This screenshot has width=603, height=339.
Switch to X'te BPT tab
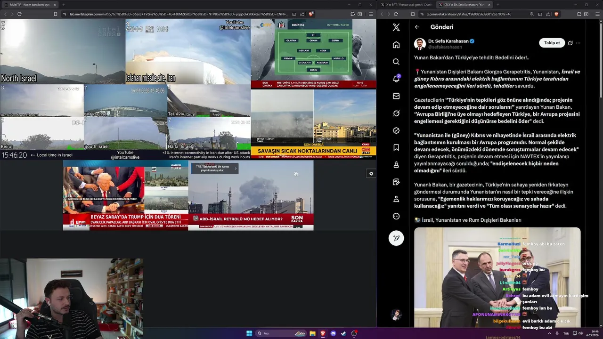[x=407, y=5]
